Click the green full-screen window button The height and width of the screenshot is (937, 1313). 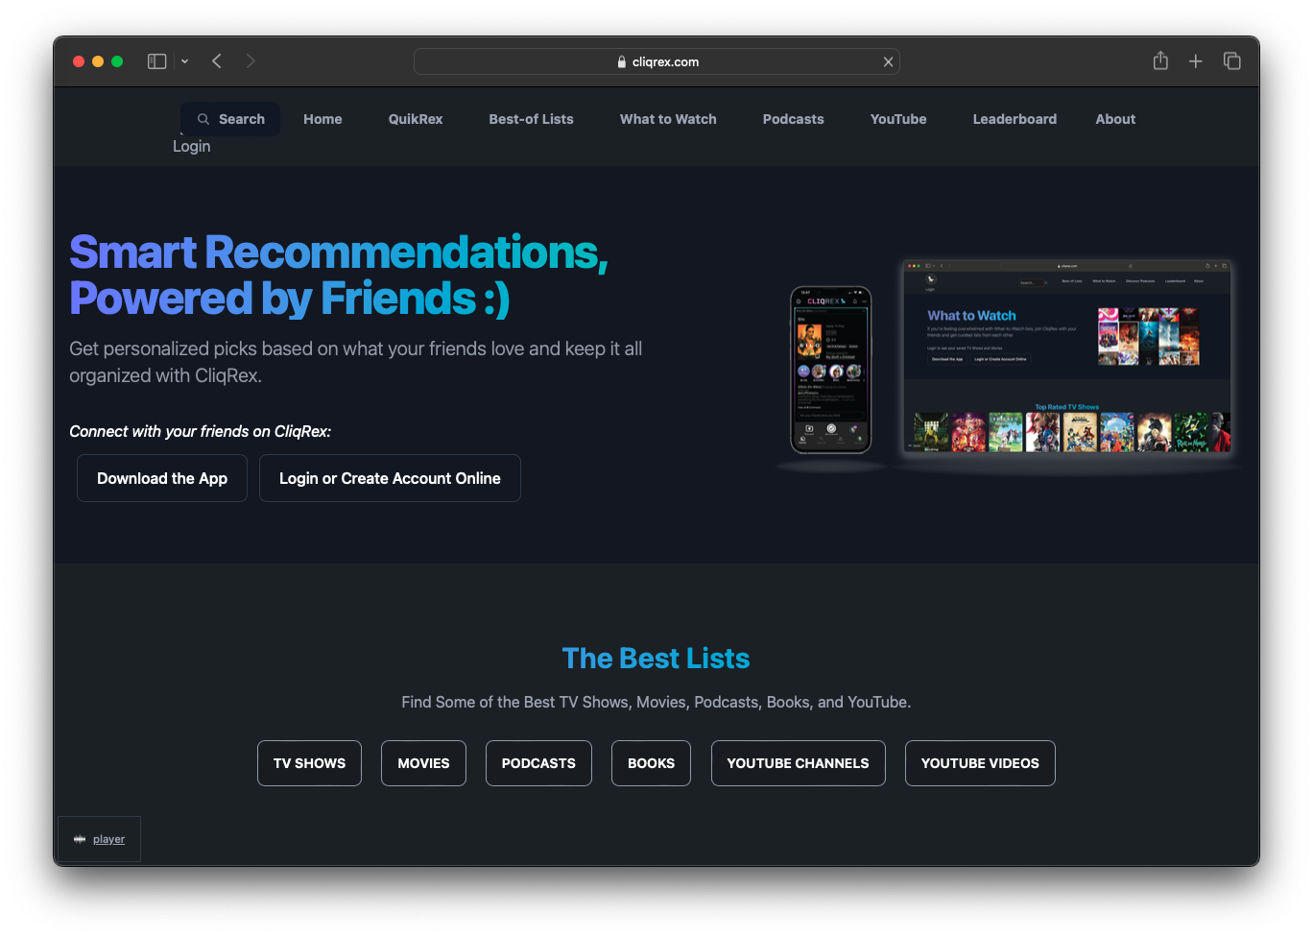click(117, 61)
